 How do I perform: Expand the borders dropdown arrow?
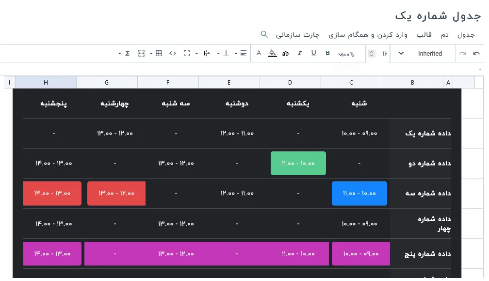(151, 54)
